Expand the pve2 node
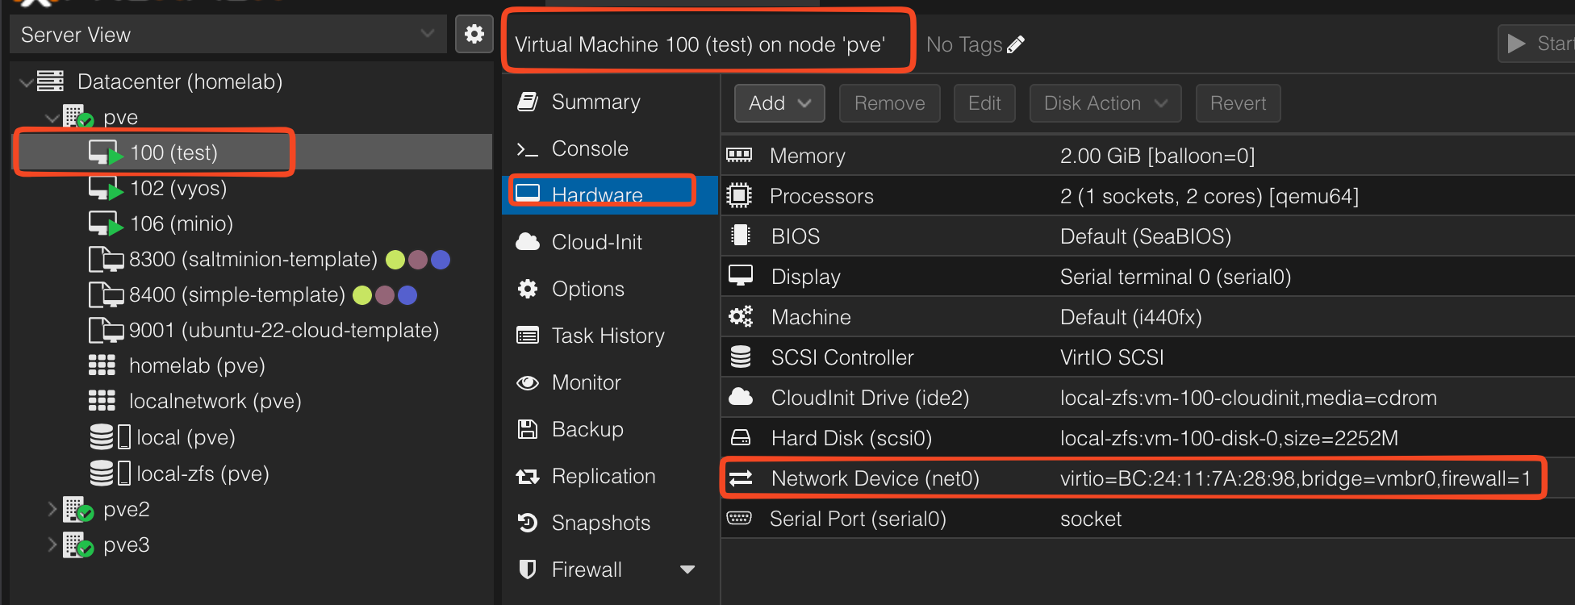This screenshot has height=605, width=1575. pos(52,509)
